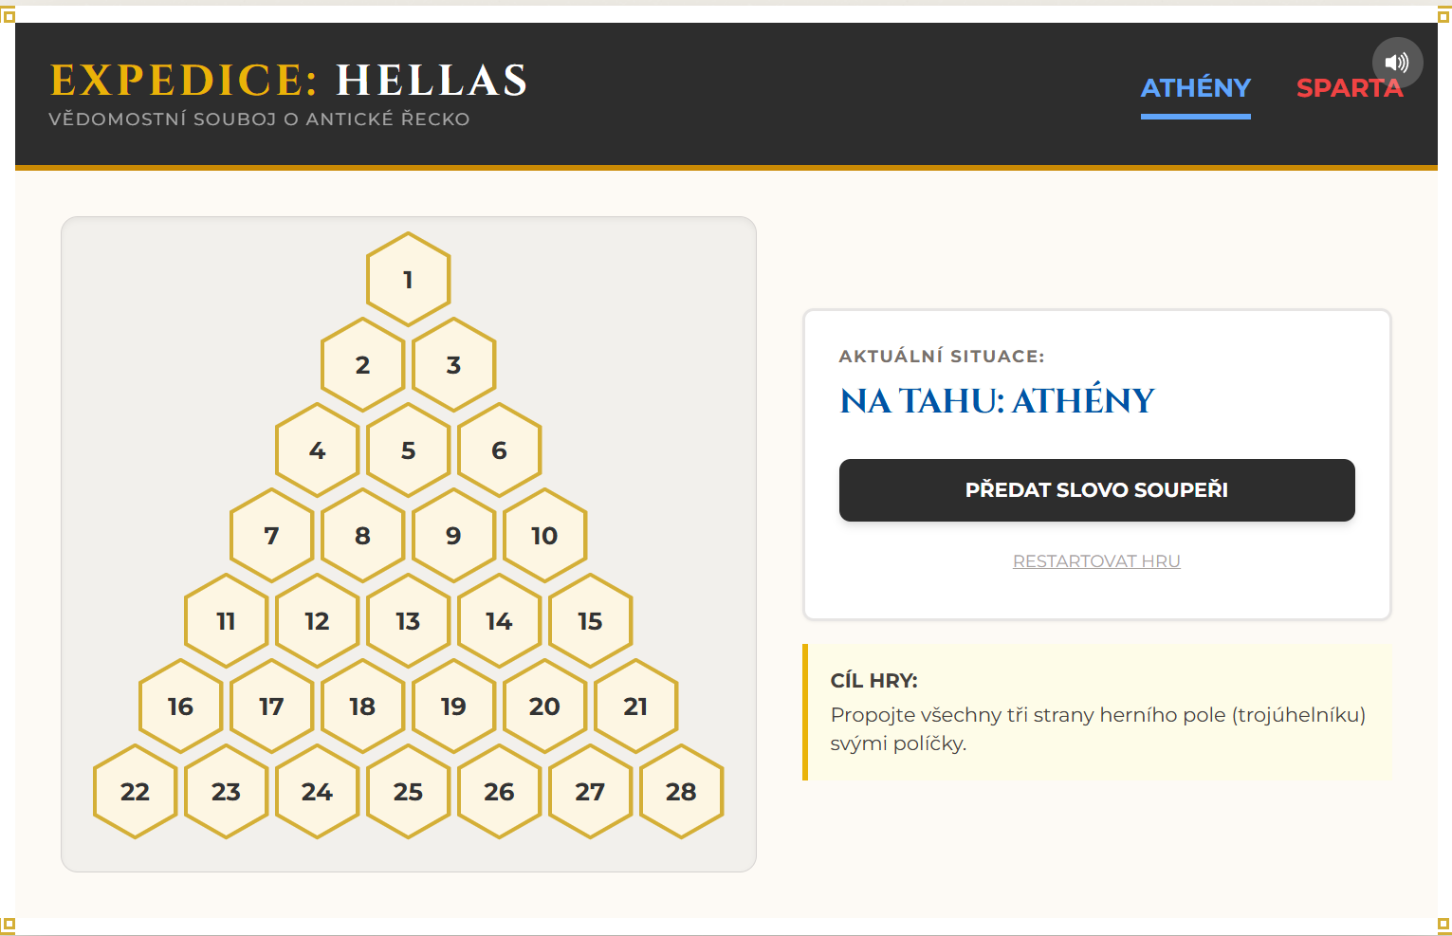Choose hexagon tile 13
1452x936 pixels.
click(x=408, y=621)
